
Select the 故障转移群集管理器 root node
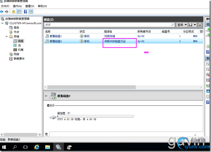17,19
